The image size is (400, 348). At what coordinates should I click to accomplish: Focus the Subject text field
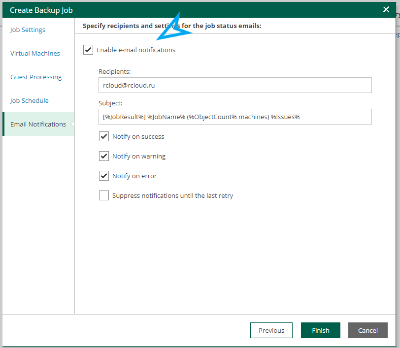click(235, 117)
